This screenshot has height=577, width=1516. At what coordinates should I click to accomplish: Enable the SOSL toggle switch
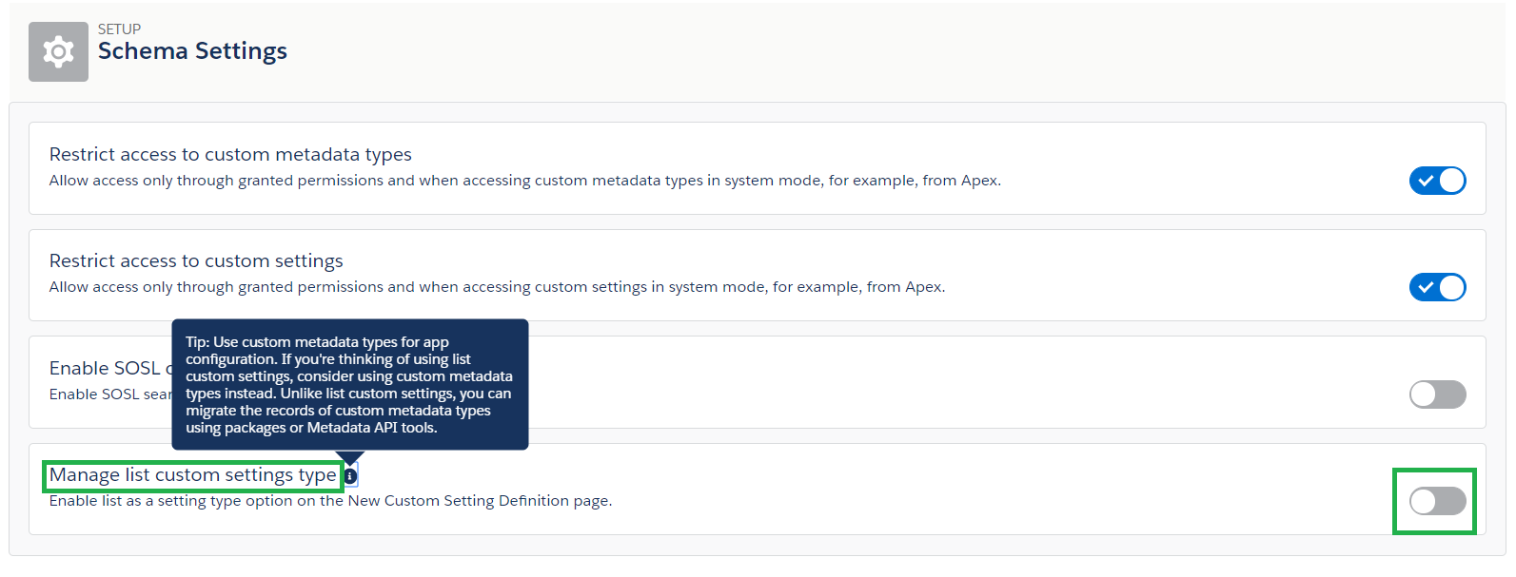[x=1437, y=394]
